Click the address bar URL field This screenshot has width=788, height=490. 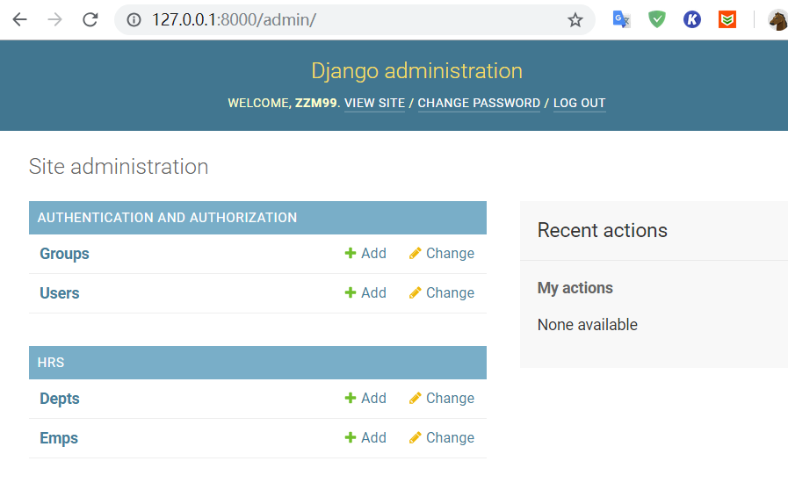[x=351, y=19]
